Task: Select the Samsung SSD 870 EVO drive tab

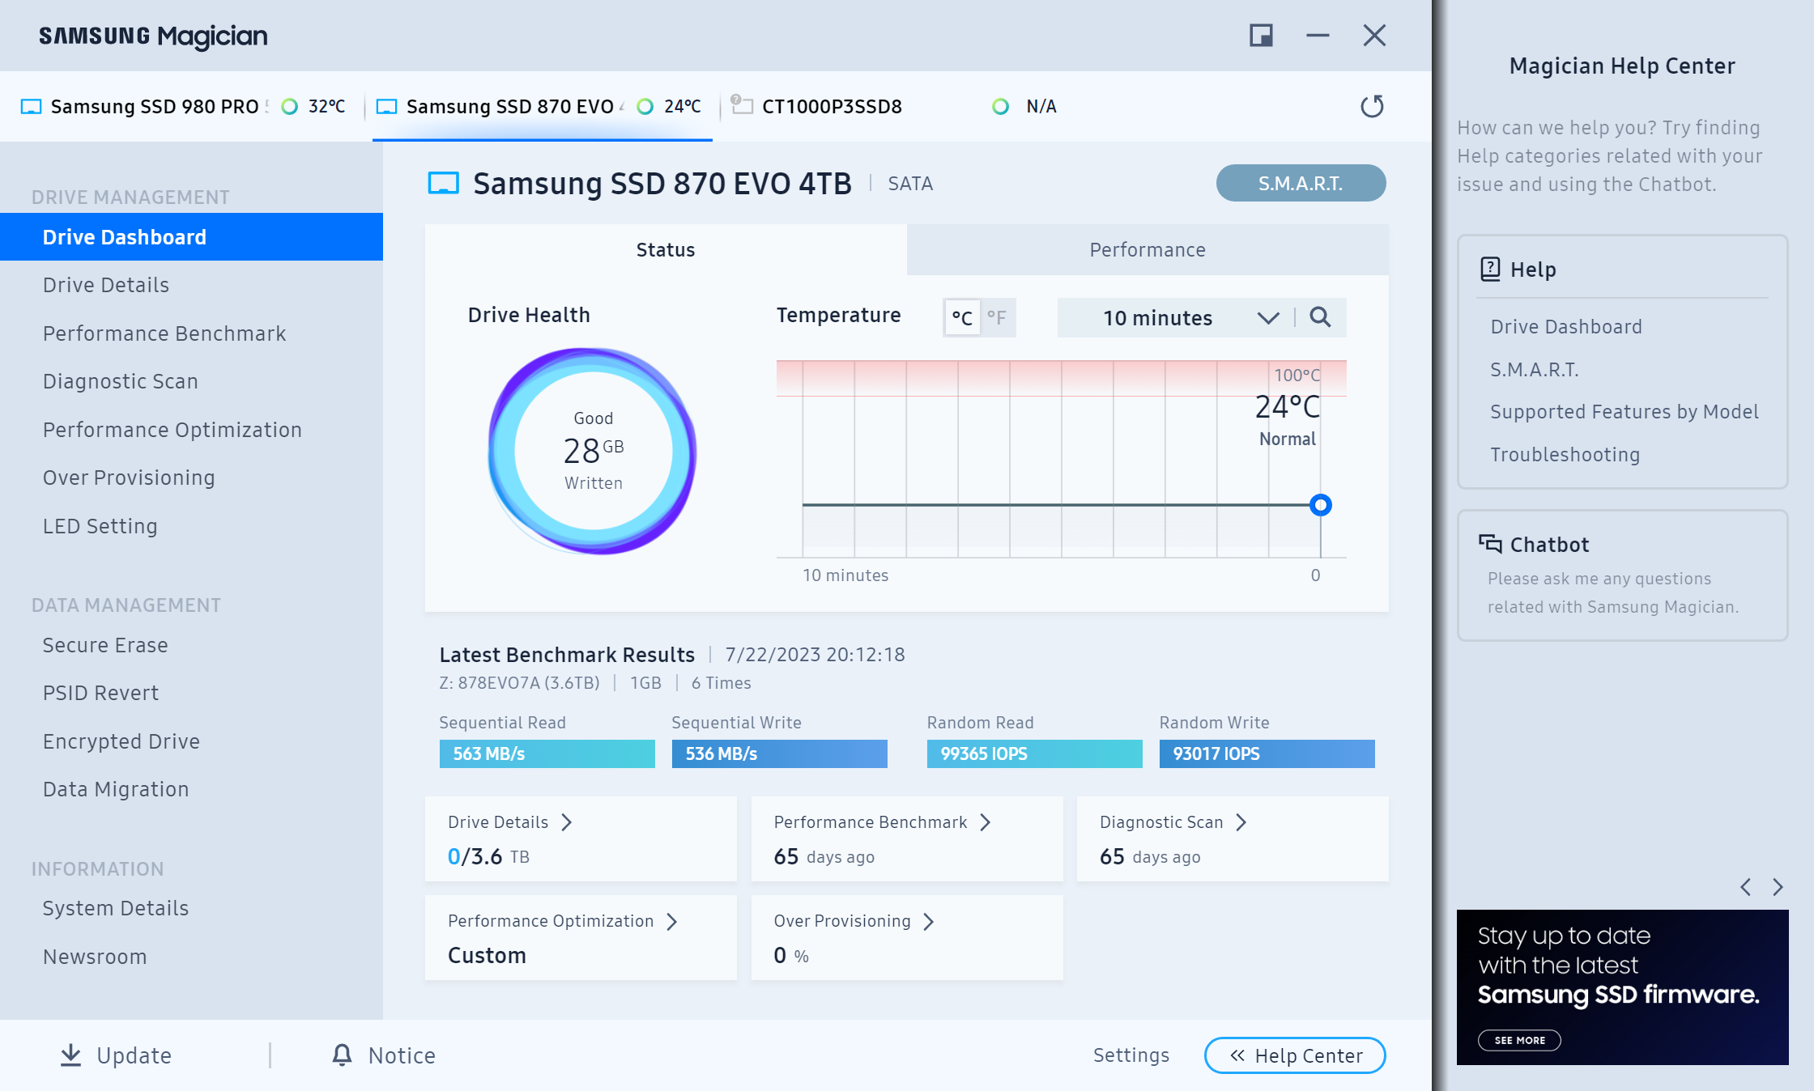Action: 542,107
